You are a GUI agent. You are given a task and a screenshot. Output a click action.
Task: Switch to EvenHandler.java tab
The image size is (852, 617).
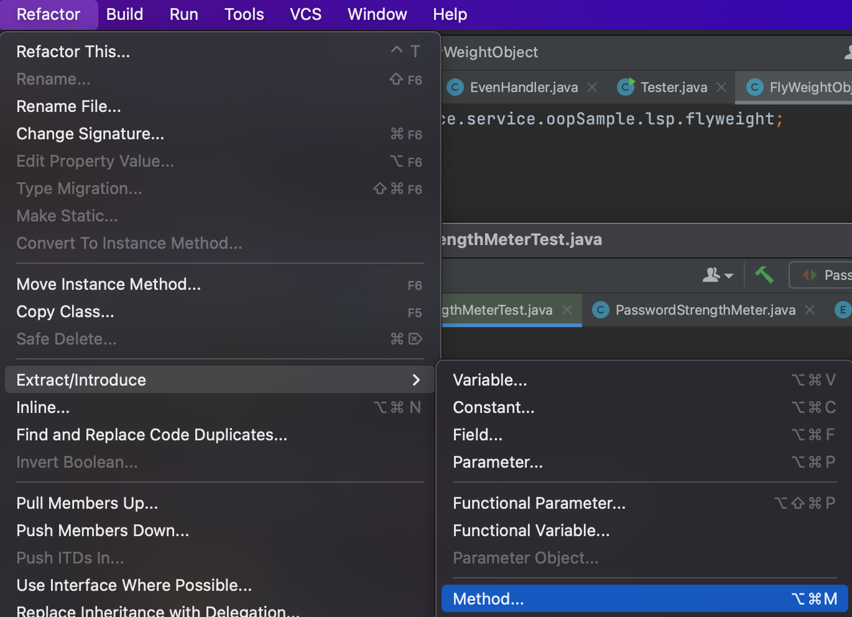click(x=524, y=87)
